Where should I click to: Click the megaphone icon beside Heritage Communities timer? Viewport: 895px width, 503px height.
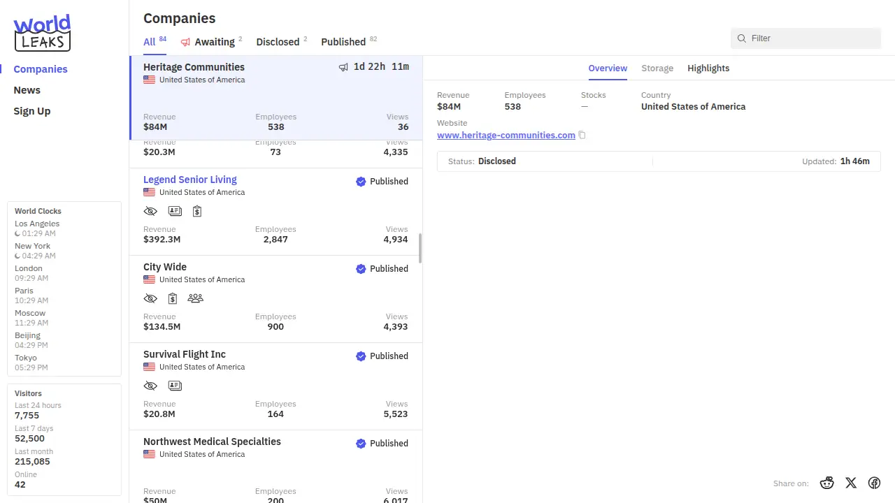pos(343,67)
